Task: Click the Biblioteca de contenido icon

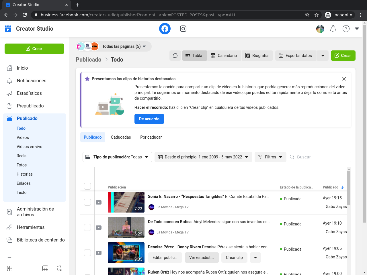Action: pyautogui.click(x=9, y=240)
